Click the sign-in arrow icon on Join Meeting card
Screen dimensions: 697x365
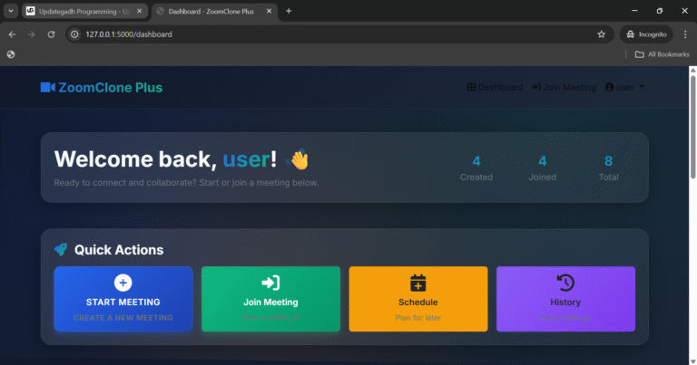(270, 283)
